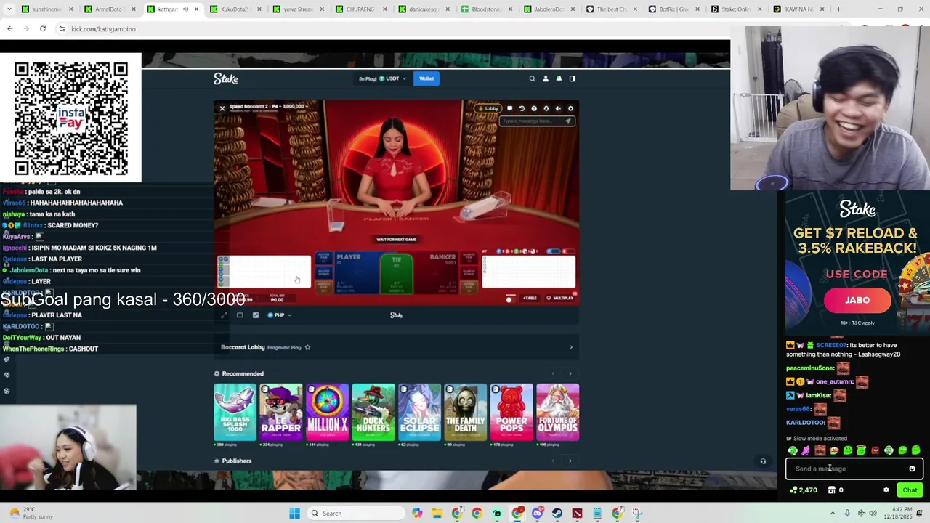Bet on the PLAYER area
The width and height of the screenshot is (930, 523).
[x=357, y=272]
